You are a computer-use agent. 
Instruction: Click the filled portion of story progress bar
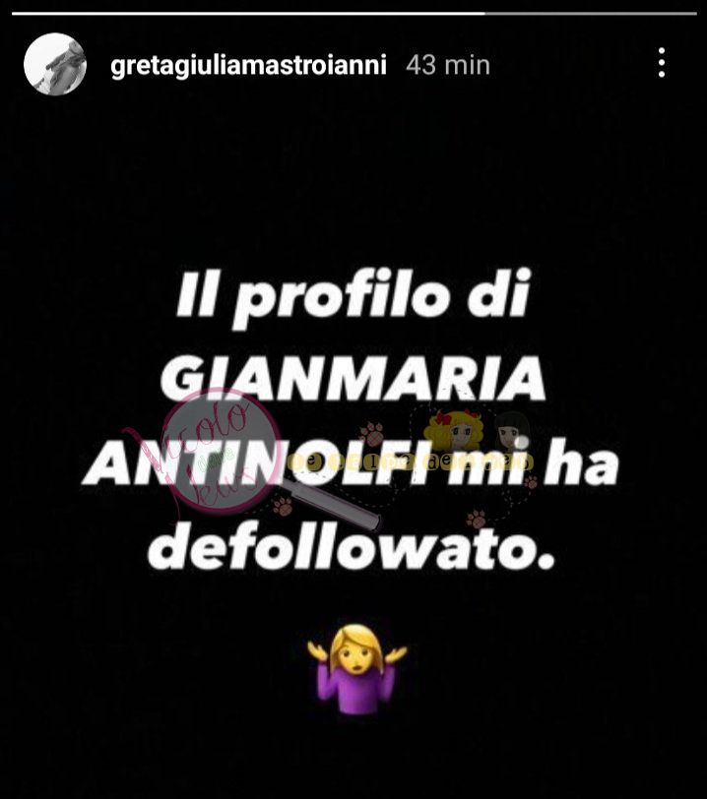pyautogui.click(x=248, y=14)
